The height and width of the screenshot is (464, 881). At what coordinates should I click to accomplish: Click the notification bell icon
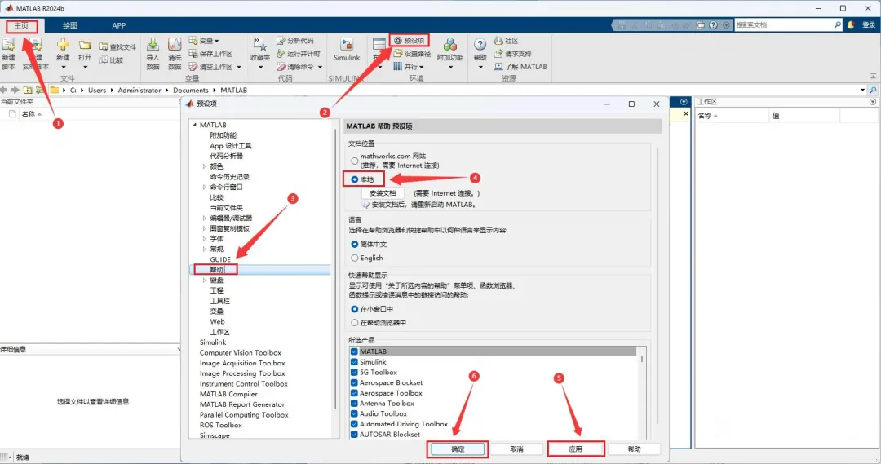pyautogui.click(x=851, y=24)
